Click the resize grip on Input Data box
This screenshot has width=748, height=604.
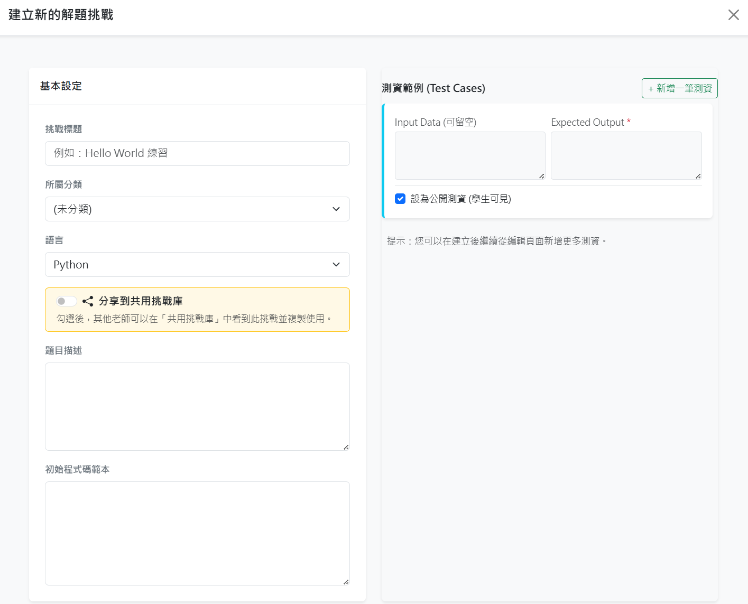(x=541, y=176)
